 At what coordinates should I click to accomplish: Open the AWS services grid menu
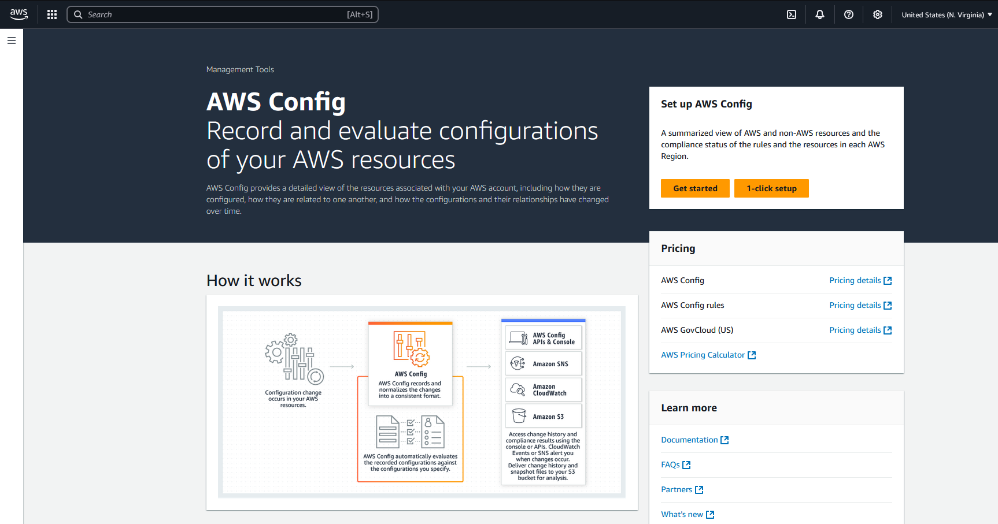(x=52, y=14)
